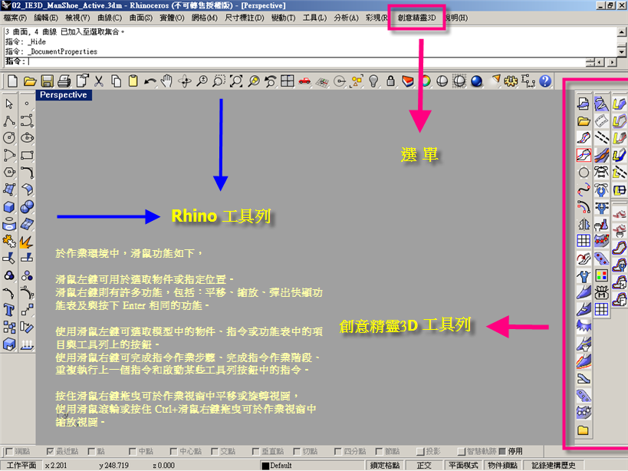Click the New file icon

(12, 81)
